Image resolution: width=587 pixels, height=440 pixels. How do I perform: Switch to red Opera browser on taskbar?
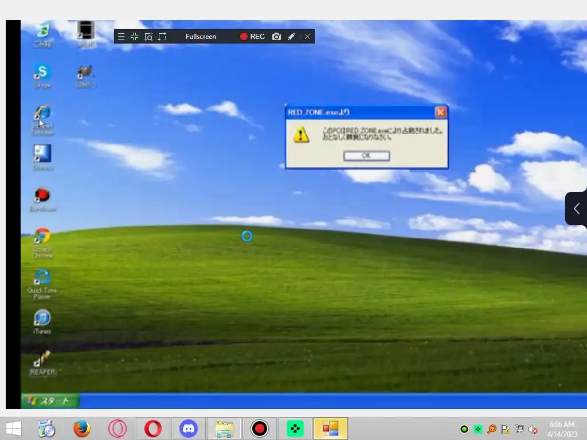(152, 429)
